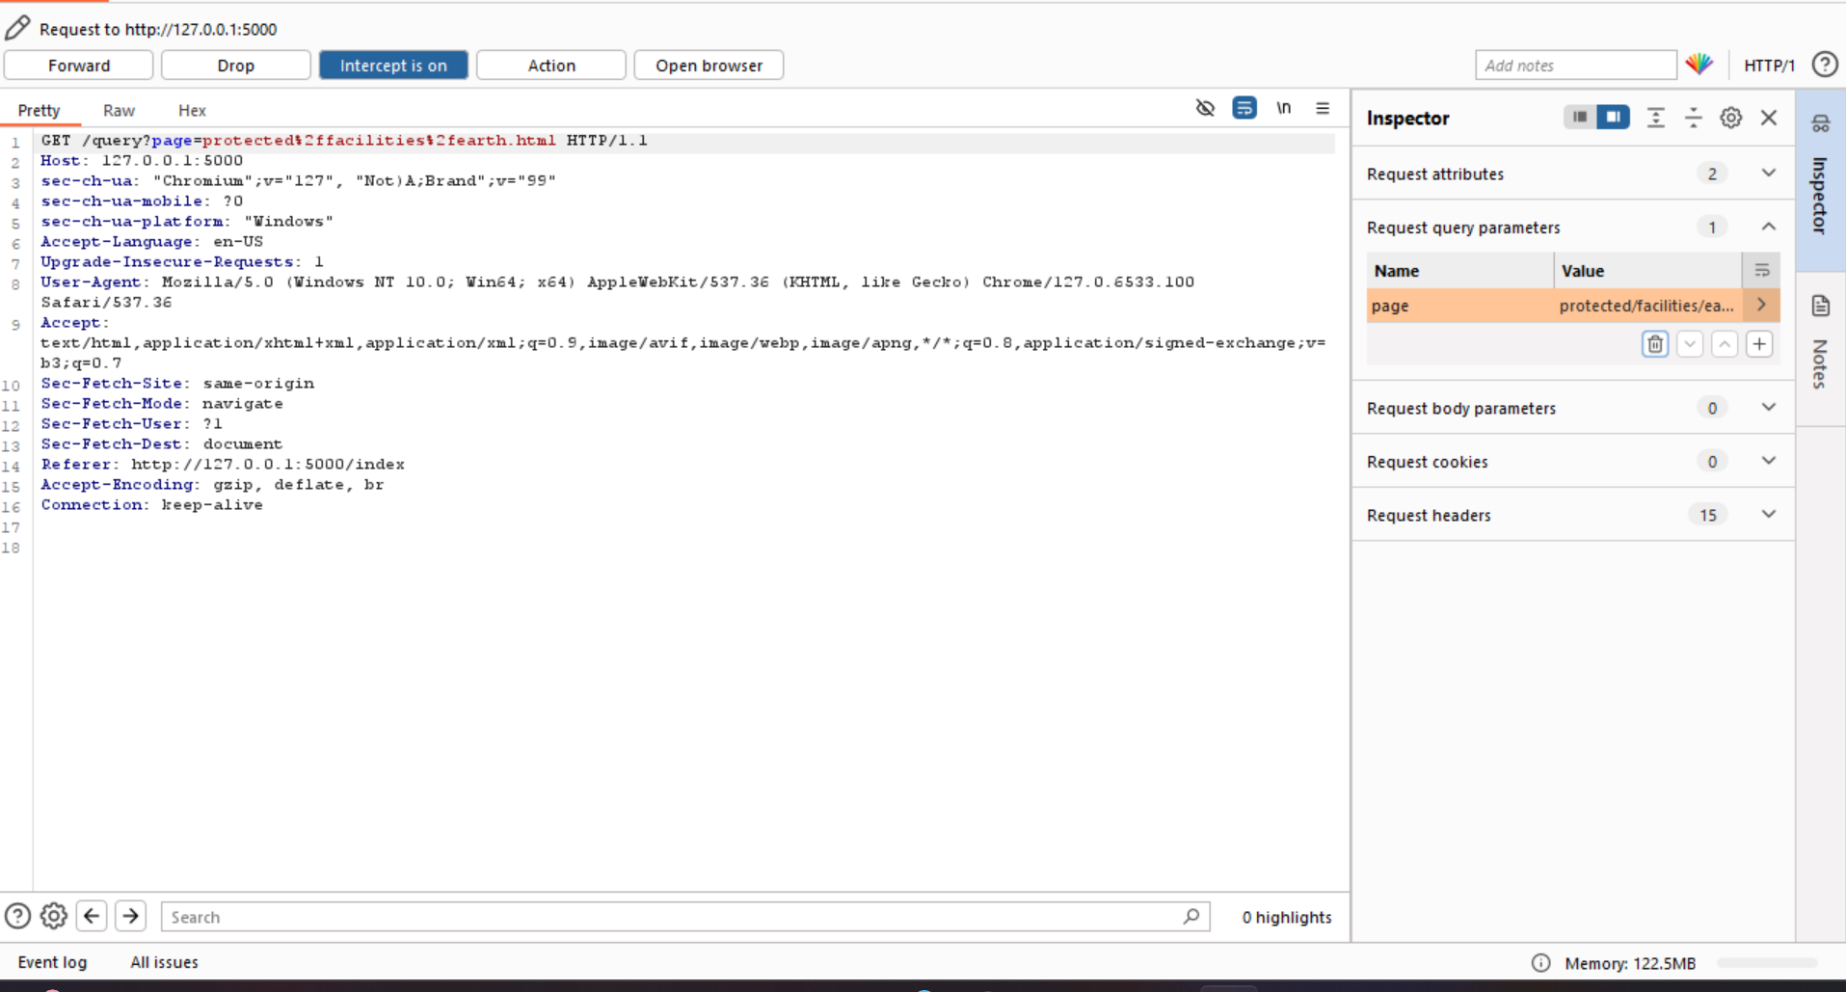This screenshot has width=1846, height=992.
Task: Toggle show newline characters (\n) button
Action: click(1284, 108)
